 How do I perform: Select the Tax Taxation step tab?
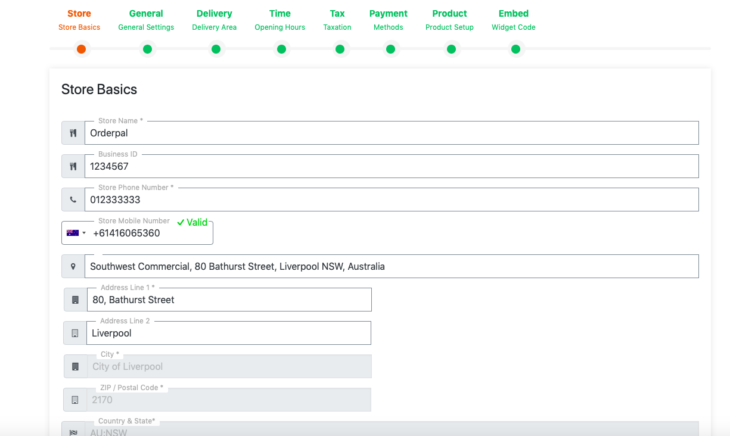(337, 20)
